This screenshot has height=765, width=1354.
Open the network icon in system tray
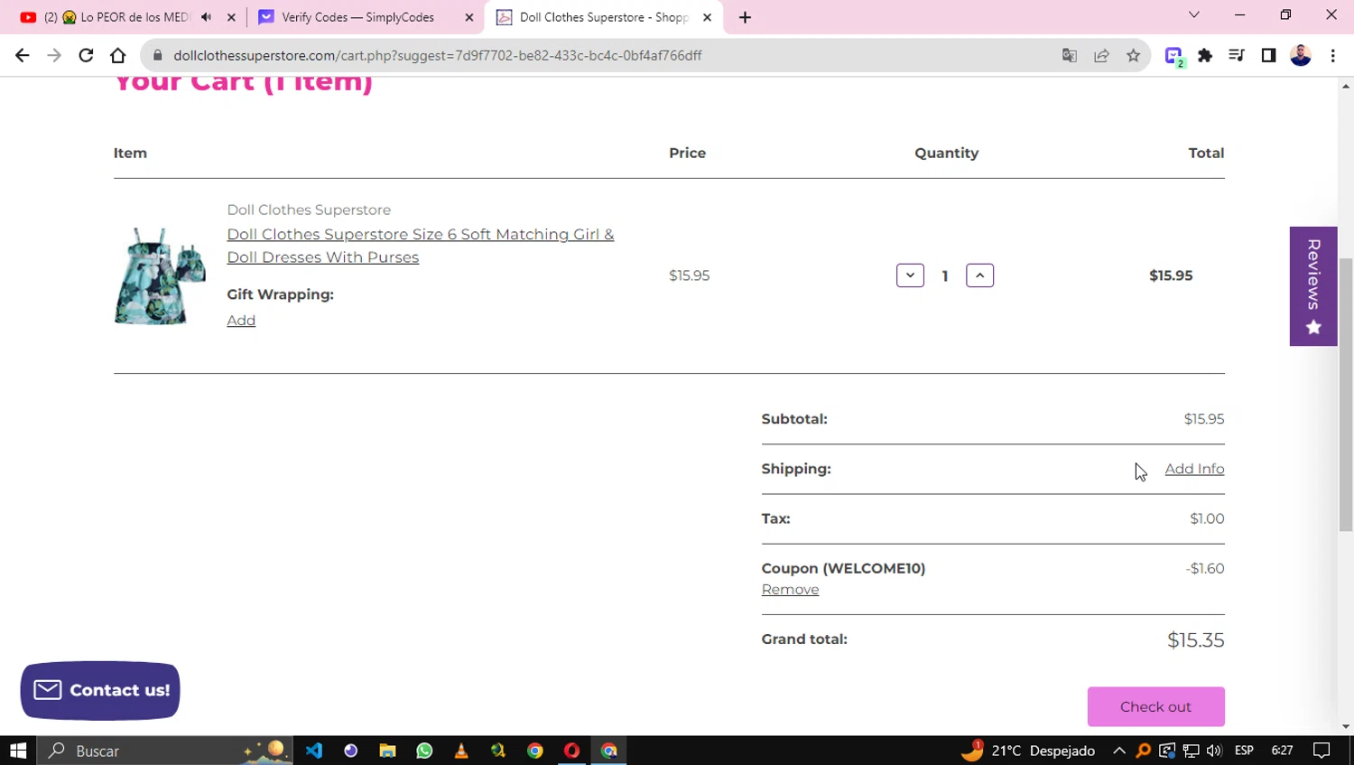tap(1191, 751)
